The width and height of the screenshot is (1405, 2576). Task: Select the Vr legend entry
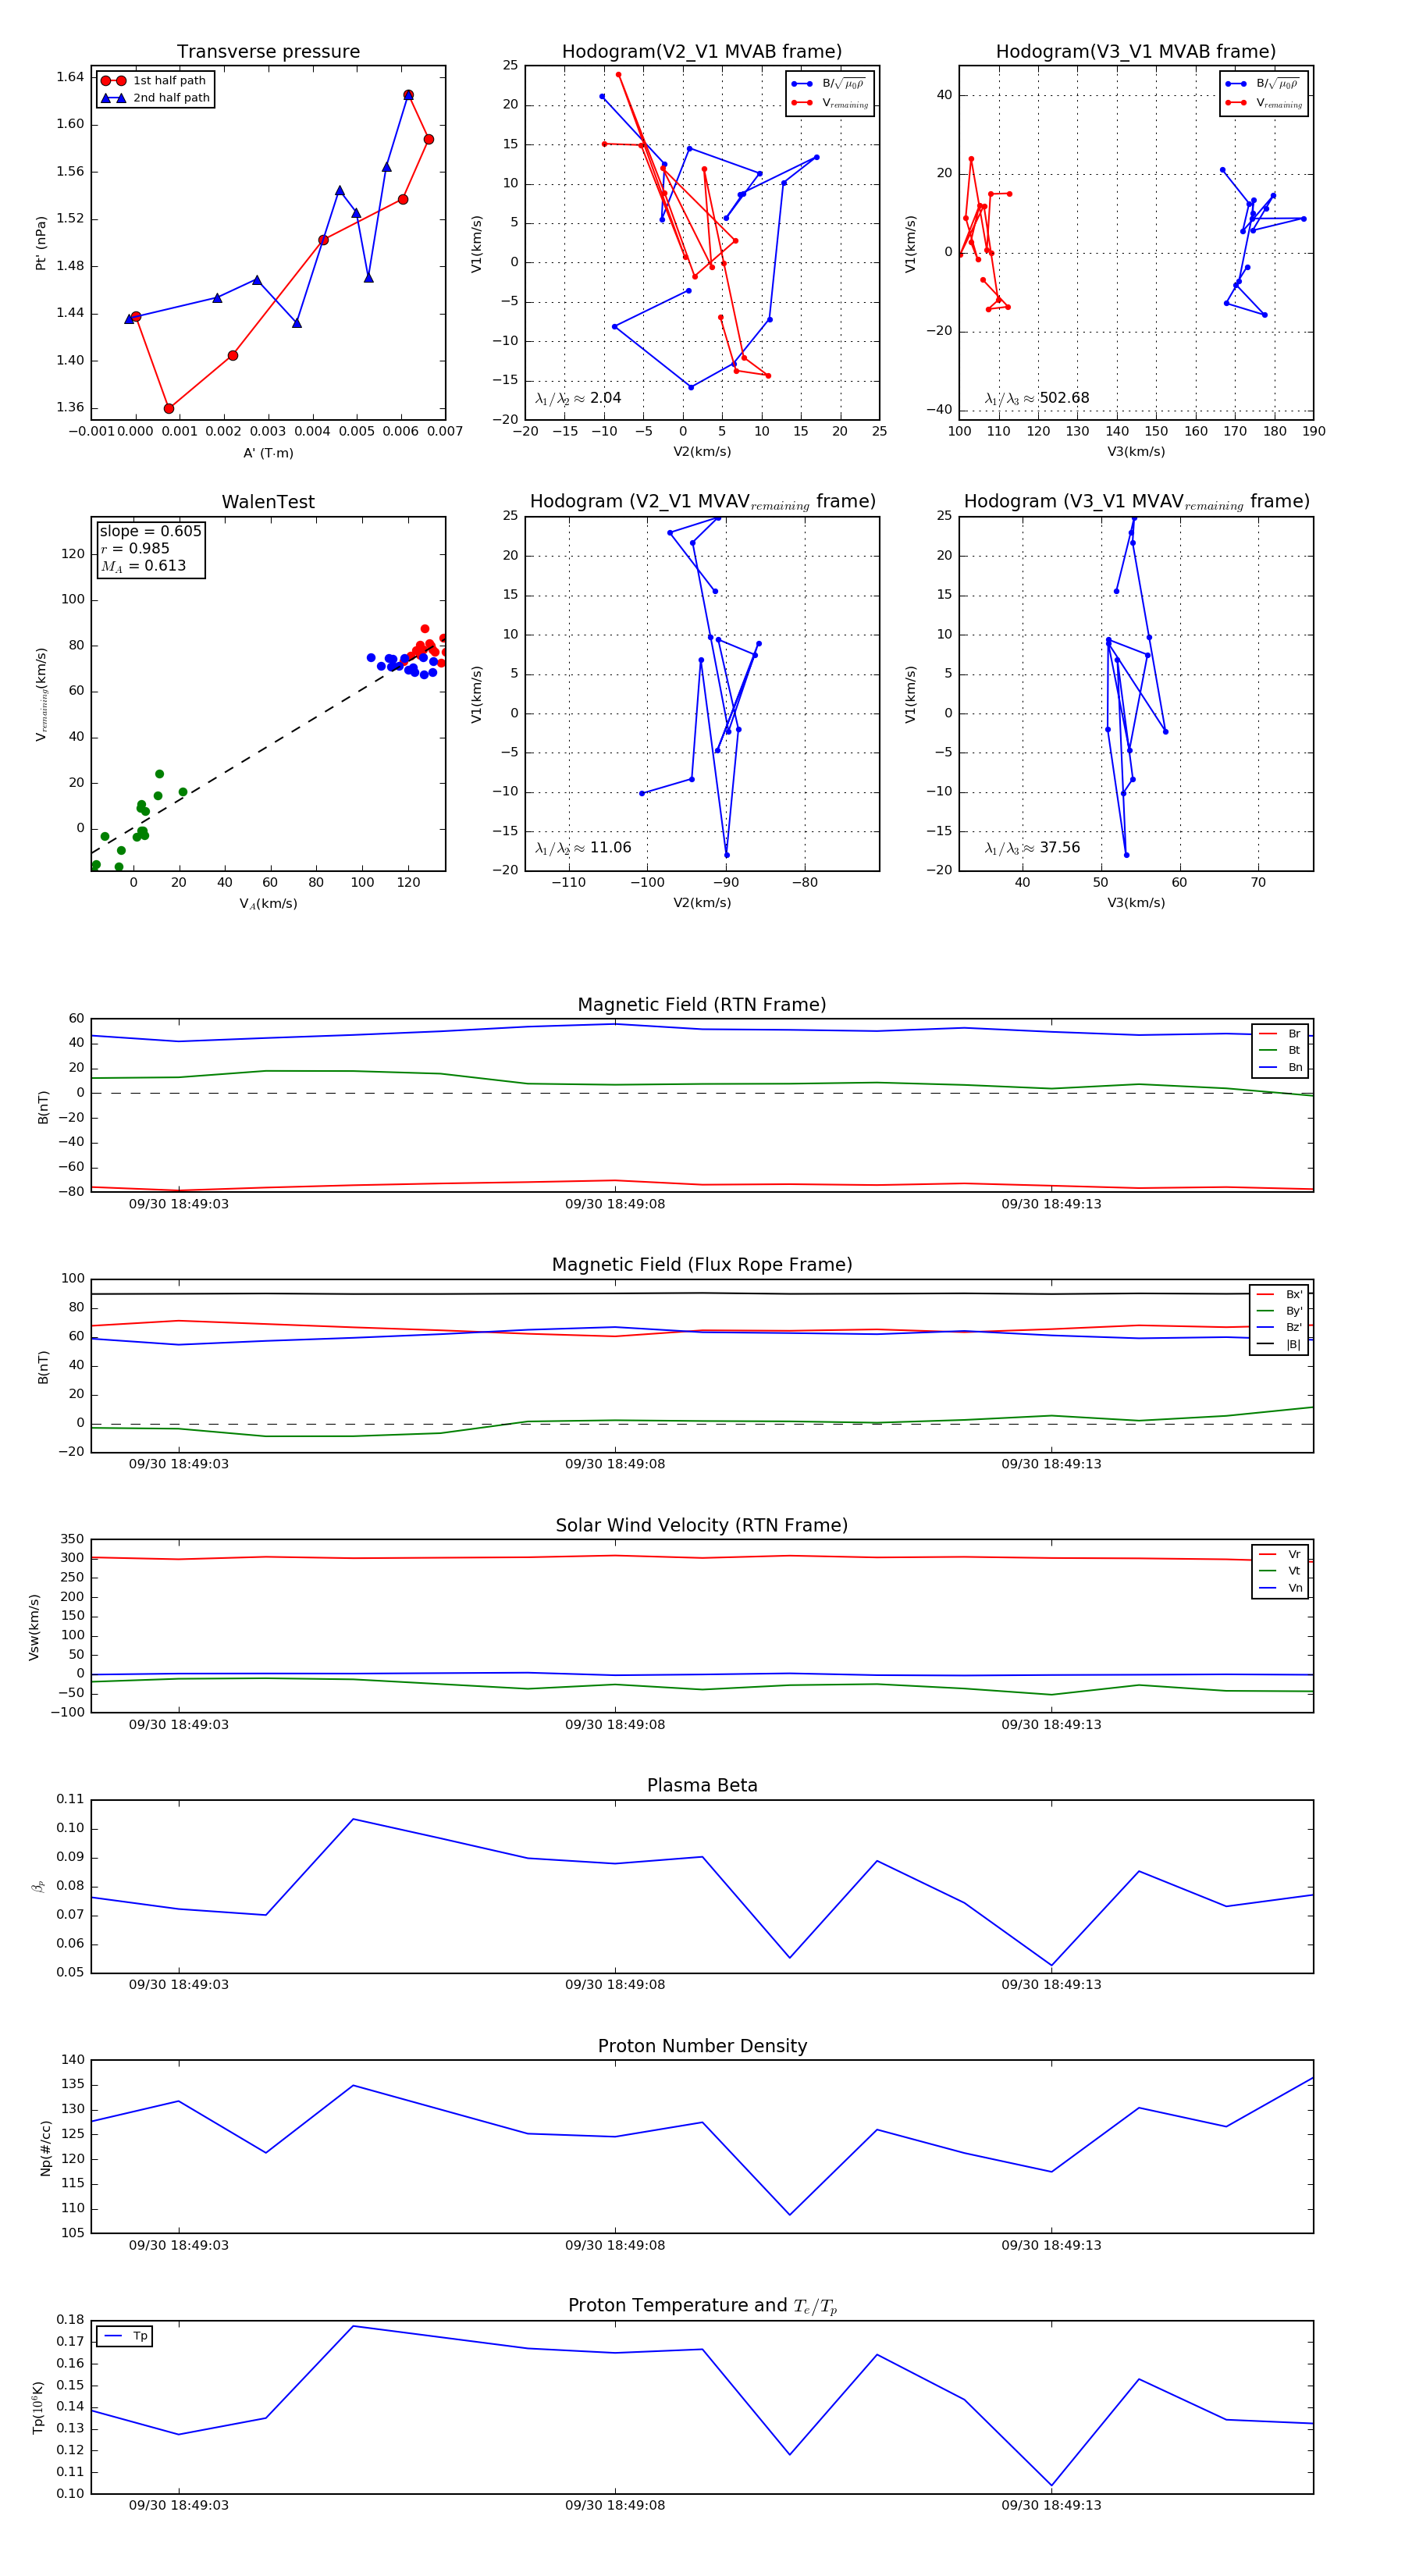[1280, 1554]
